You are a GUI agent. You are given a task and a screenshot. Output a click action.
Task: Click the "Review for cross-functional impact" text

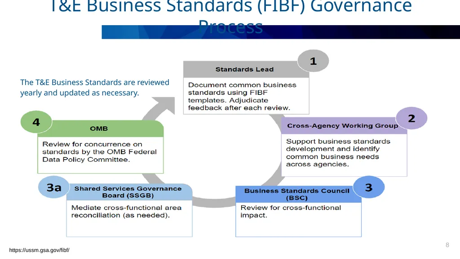291,211
